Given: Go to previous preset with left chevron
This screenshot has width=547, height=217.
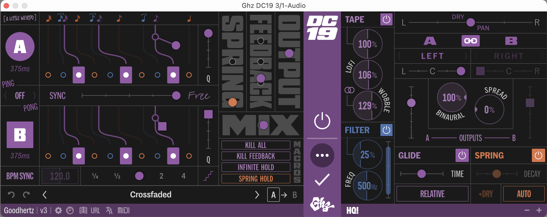Looking at the screenshot, I should [45, 195].
